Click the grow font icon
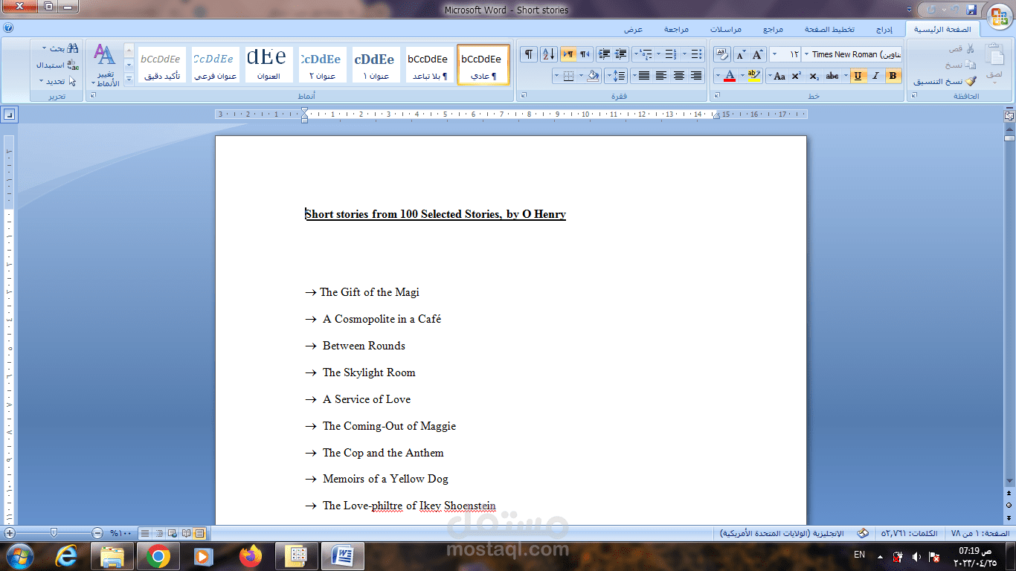Screen dimensions: 1016x571 757,54
